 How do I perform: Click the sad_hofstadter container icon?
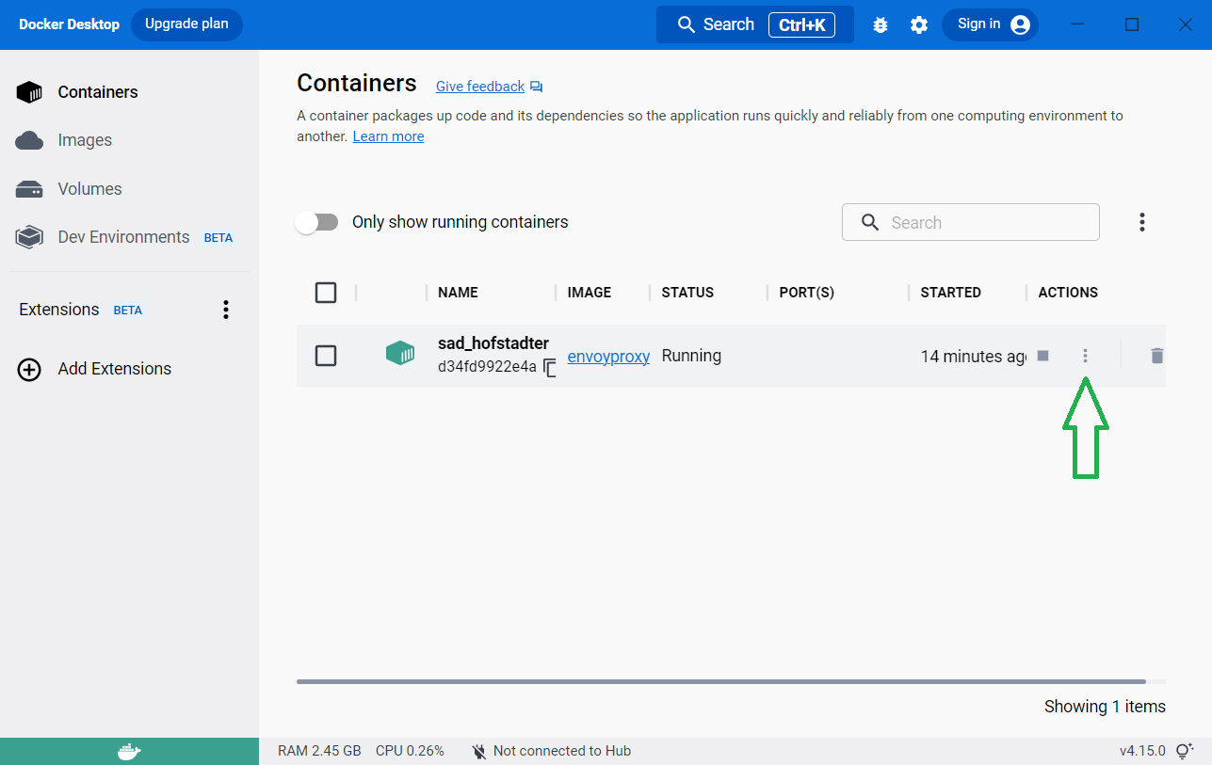point(400,354)
